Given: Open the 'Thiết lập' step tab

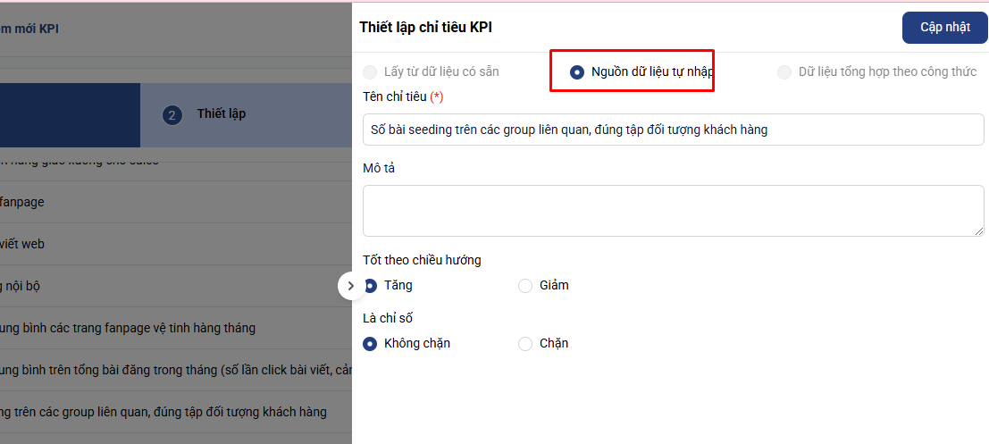Looking at the screenshot, I should pyautogui.click(x=221, y=114).
